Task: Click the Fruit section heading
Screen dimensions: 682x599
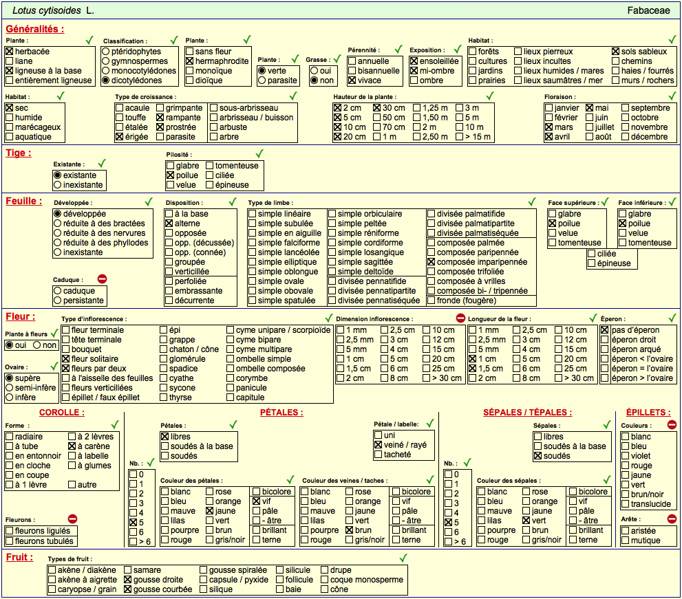Action: point(19,557)
